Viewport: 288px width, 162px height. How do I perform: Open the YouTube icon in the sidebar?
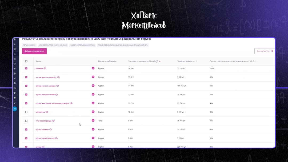click(15, 98)
